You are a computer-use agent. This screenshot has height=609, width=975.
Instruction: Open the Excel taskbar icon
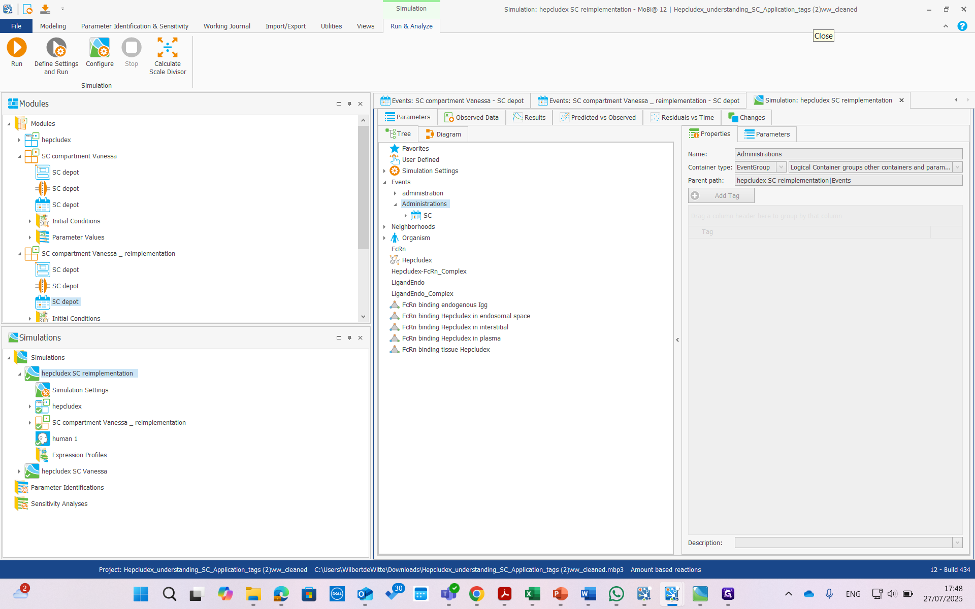532,593
